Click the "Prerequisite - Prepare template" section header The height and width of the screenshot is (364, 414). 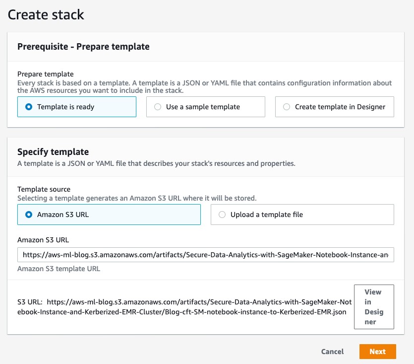83,47
